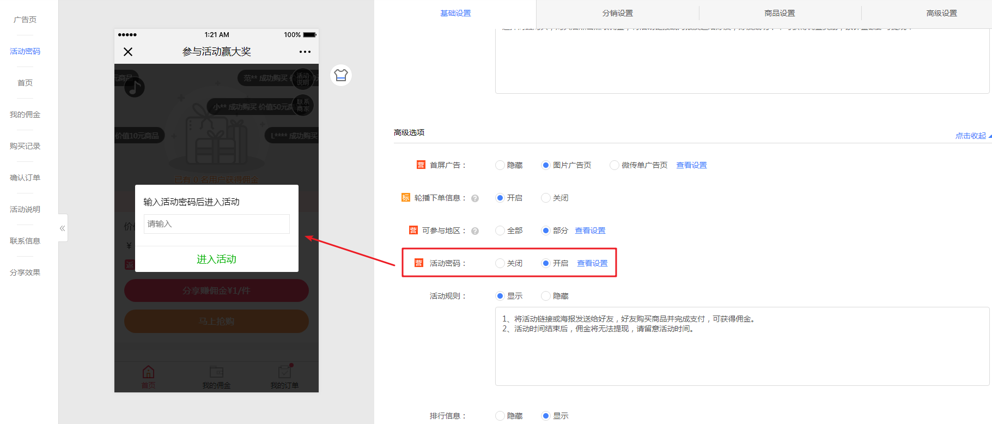Open 联系信息 in the left sidebar
Viewport: 992px width, 424px height.
pyautogui.click(x=25, y=241)
